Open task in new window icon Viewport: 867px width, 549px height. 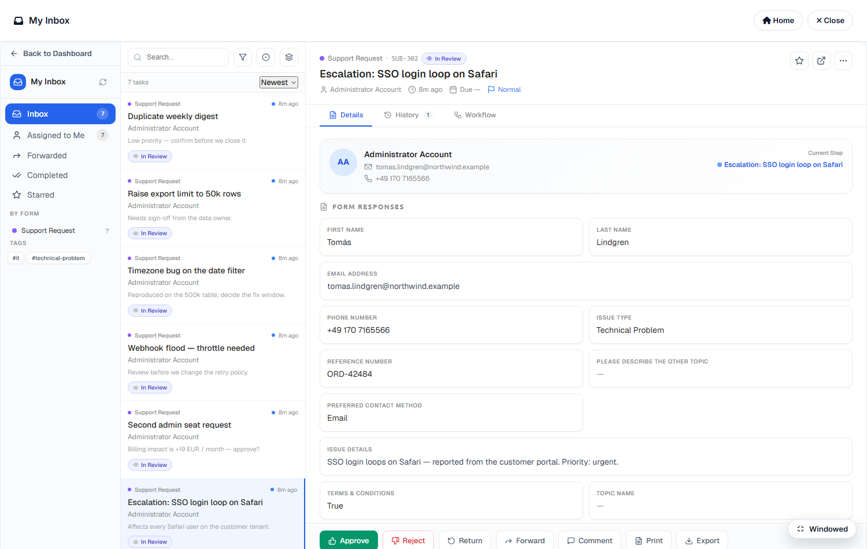821,61
